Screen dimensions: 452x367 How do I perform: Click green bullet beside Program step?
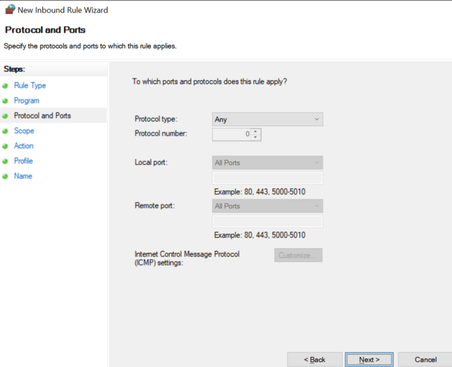(5, 101)
